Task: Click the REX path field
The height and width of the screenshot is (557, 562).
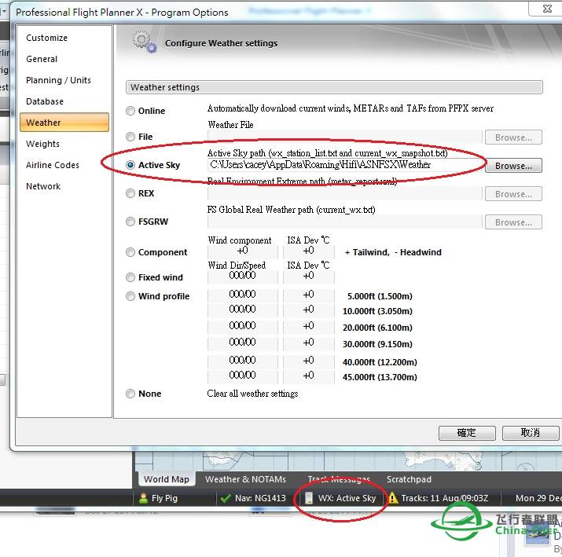Action: point(345,193)
